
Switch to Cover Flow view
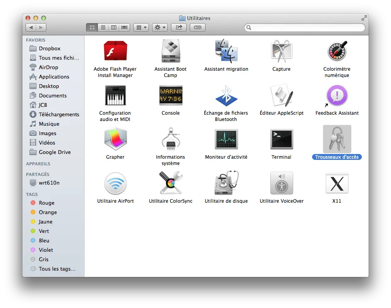coord(125,27)
